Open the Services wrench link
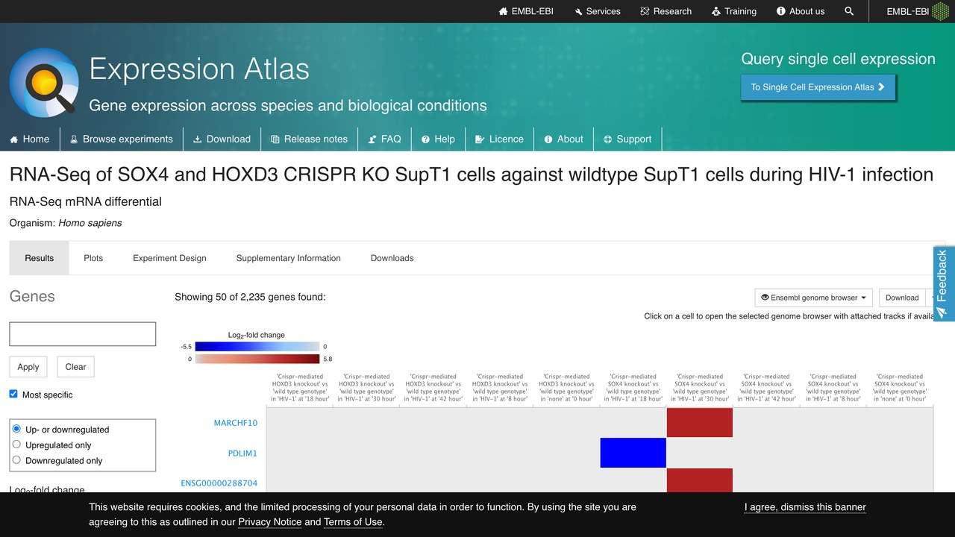This screenshot has height=537, width=955. (x=598, y=11)
